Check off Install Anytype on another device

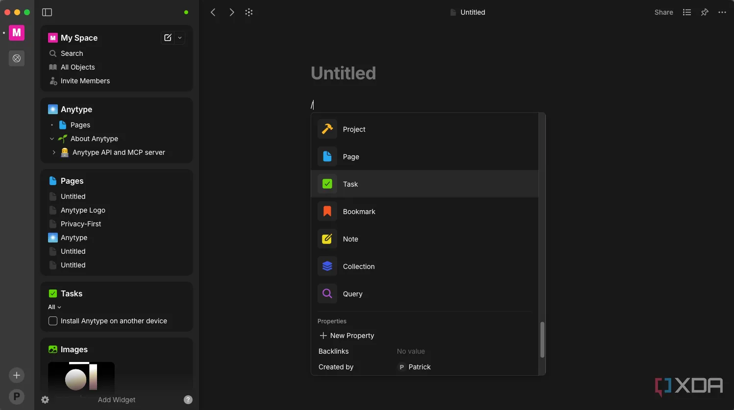click(53, 321)
